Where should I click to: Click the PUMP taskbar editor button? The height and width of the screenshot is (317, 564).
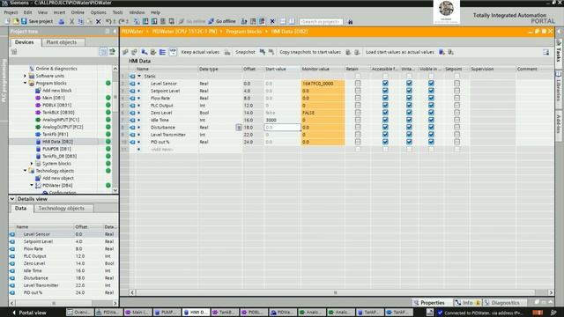166,313
